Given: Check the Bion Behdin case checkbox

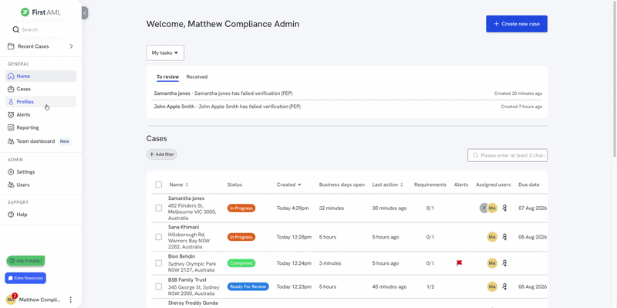Looking at the screenshot, I should point(159,263).
